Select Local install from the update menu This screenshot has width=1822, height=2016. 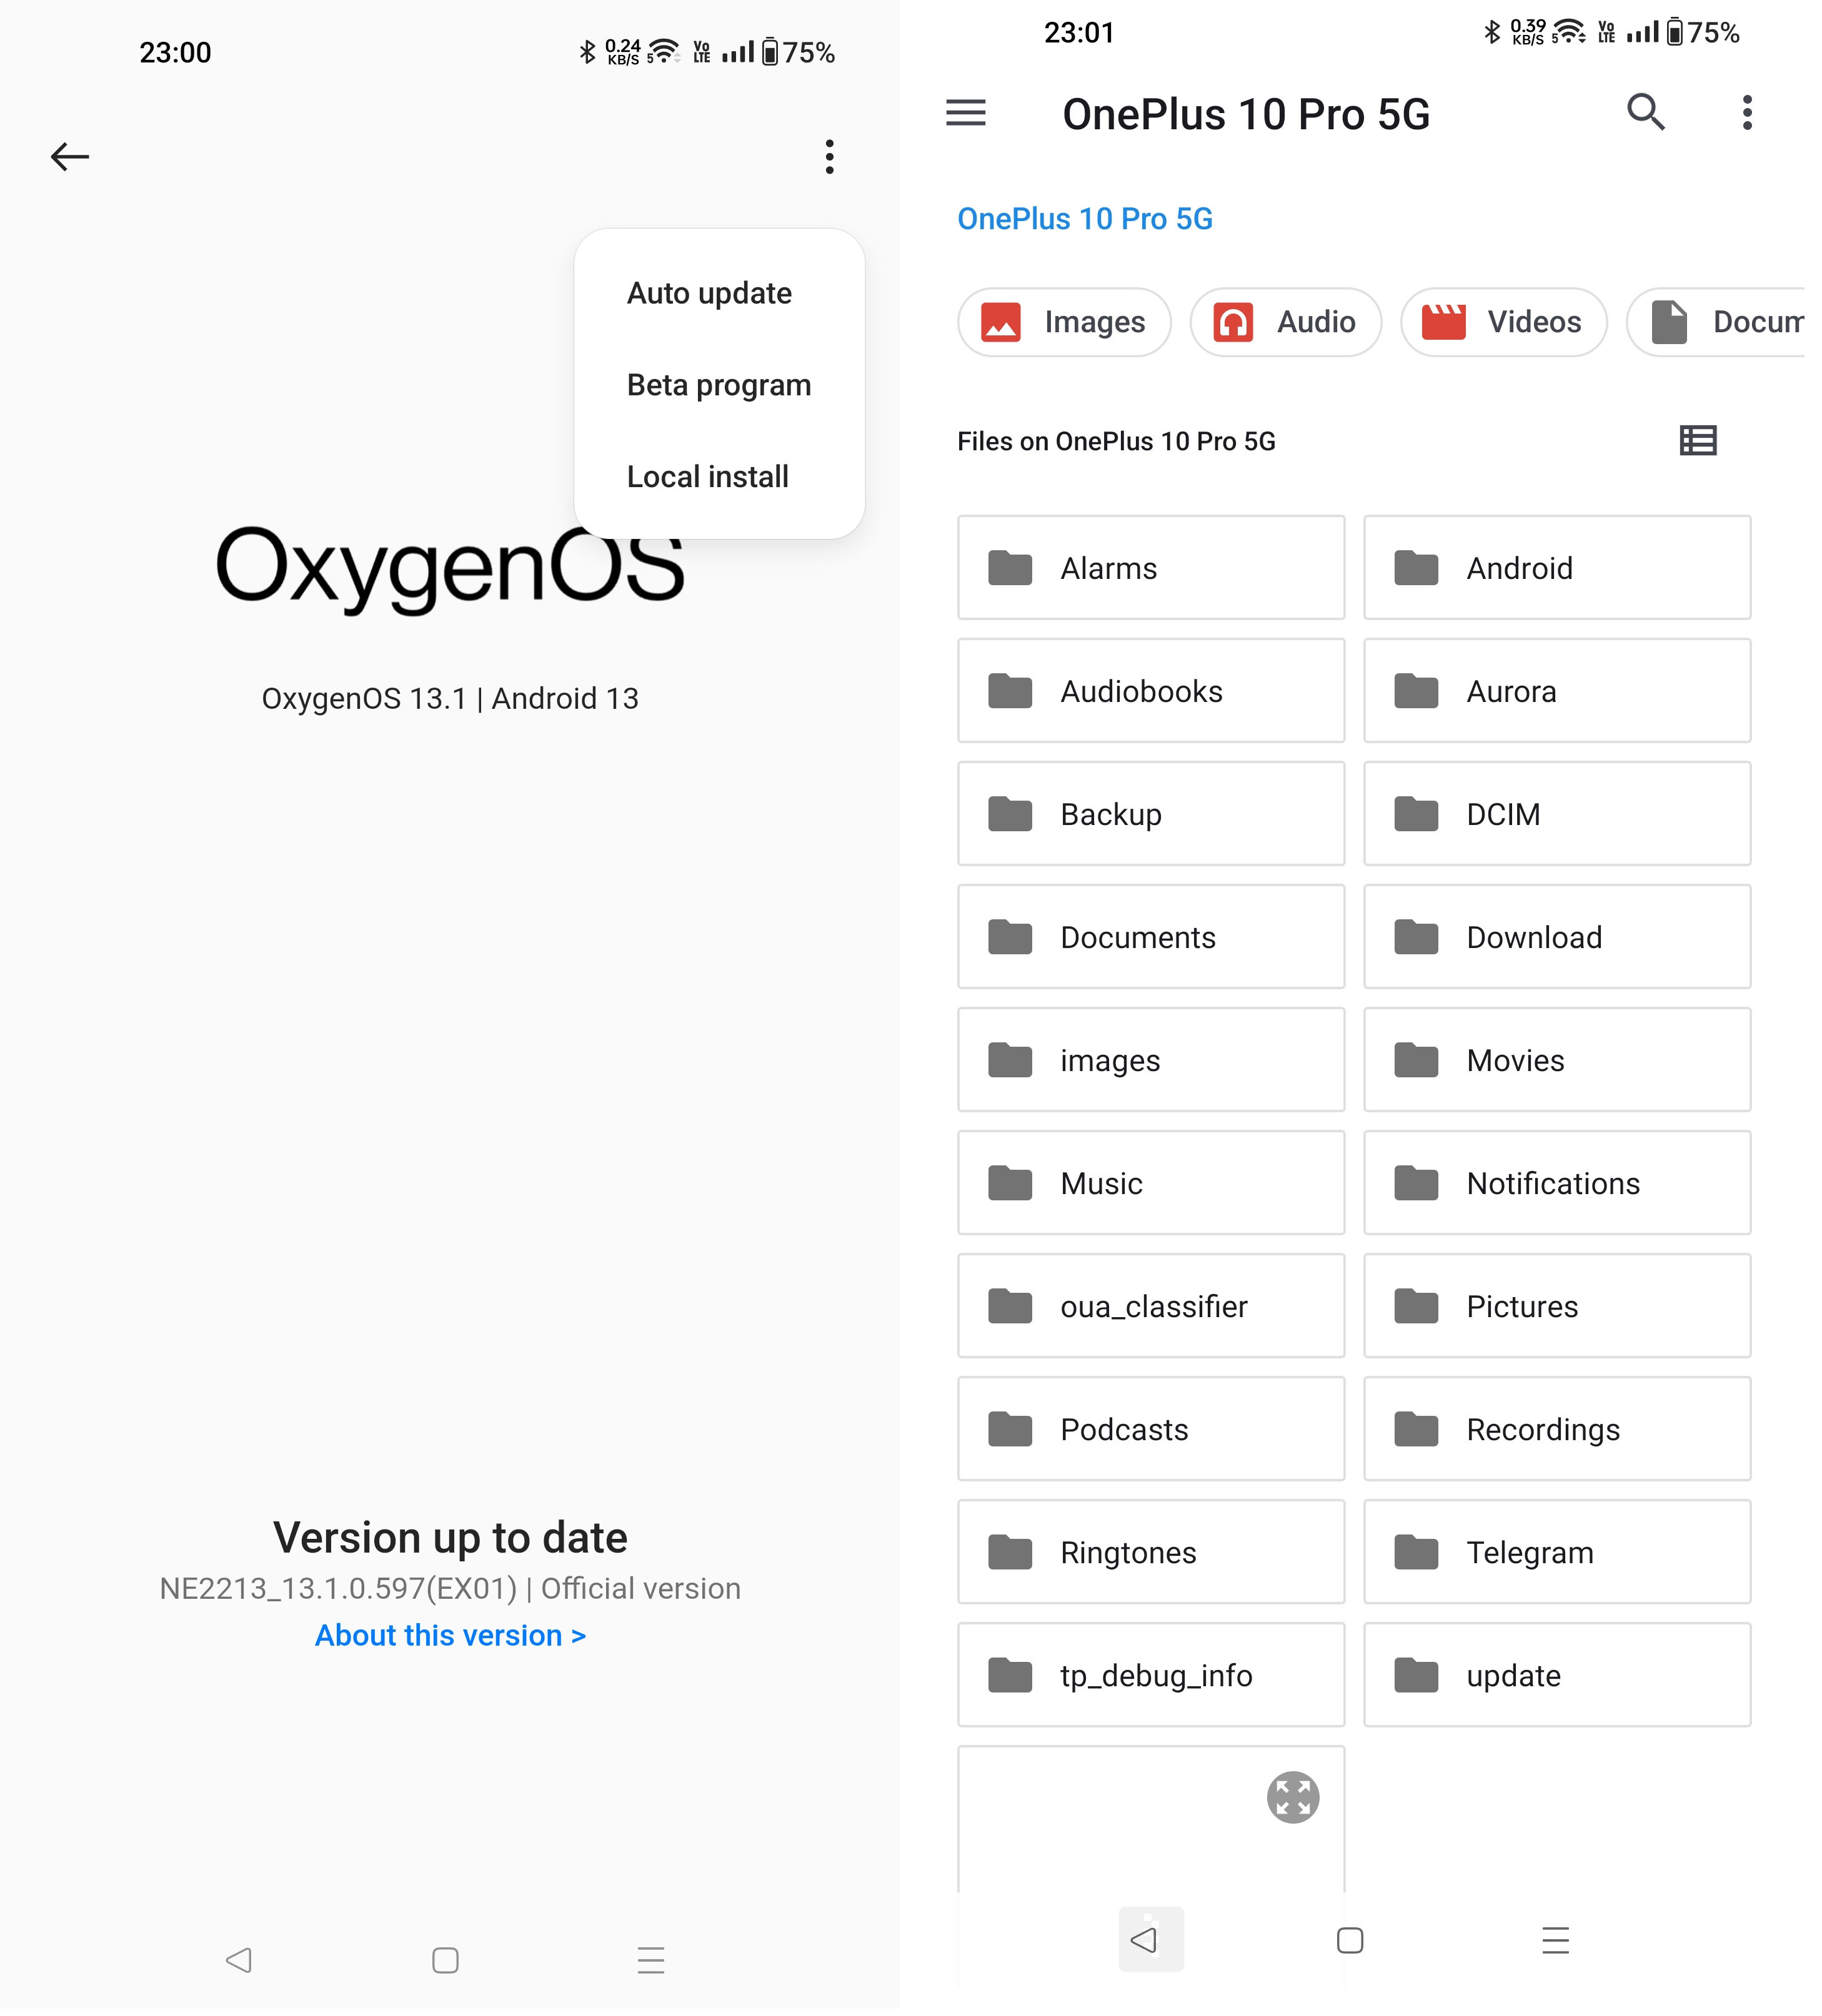pos(707,476)
